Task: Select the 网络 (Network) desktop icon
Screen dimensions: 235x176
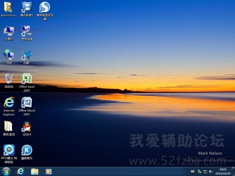Action: tap(9, 55)
